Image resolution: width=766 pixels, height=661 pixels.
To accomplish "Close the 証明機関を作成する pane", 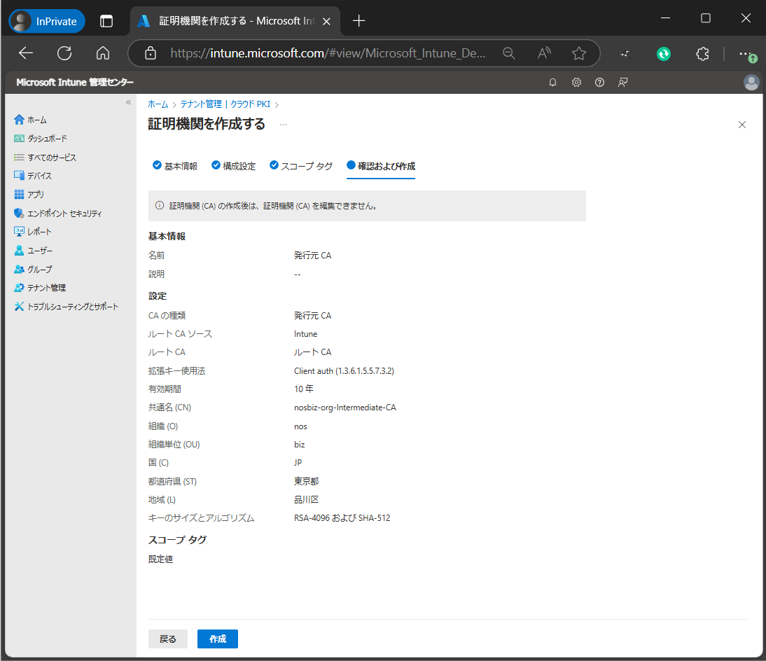I will (x=742, y=125).
